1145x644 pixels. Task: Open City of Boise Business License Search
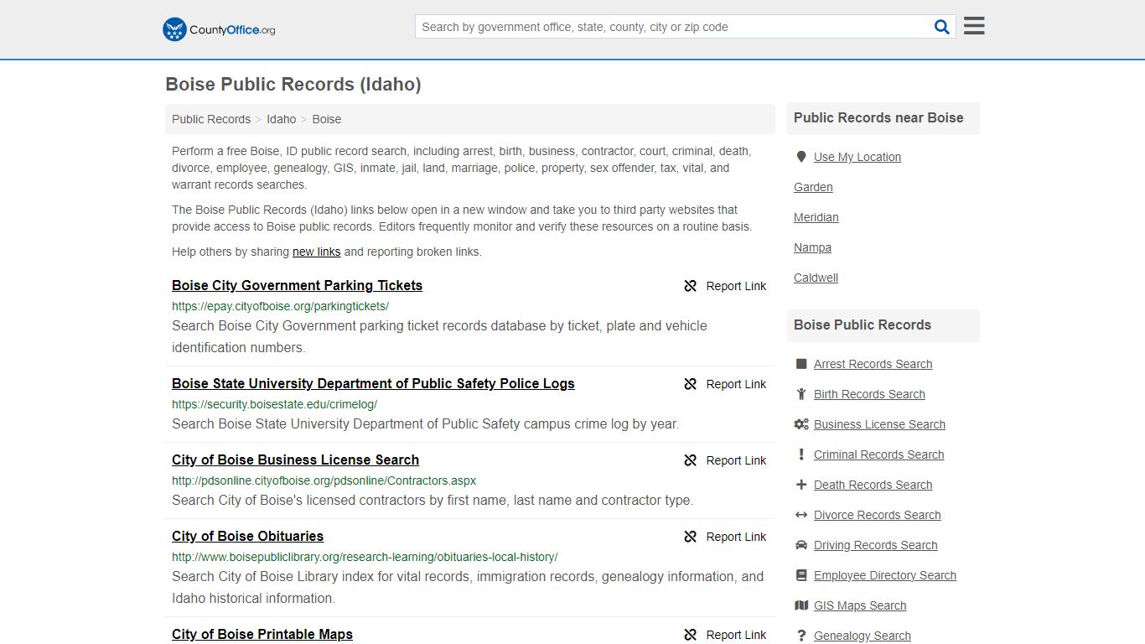click(x=295, y=460)
